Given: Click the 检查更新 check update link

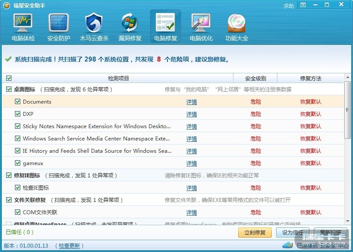Looking at the screenshot, I should pos(69,246).
